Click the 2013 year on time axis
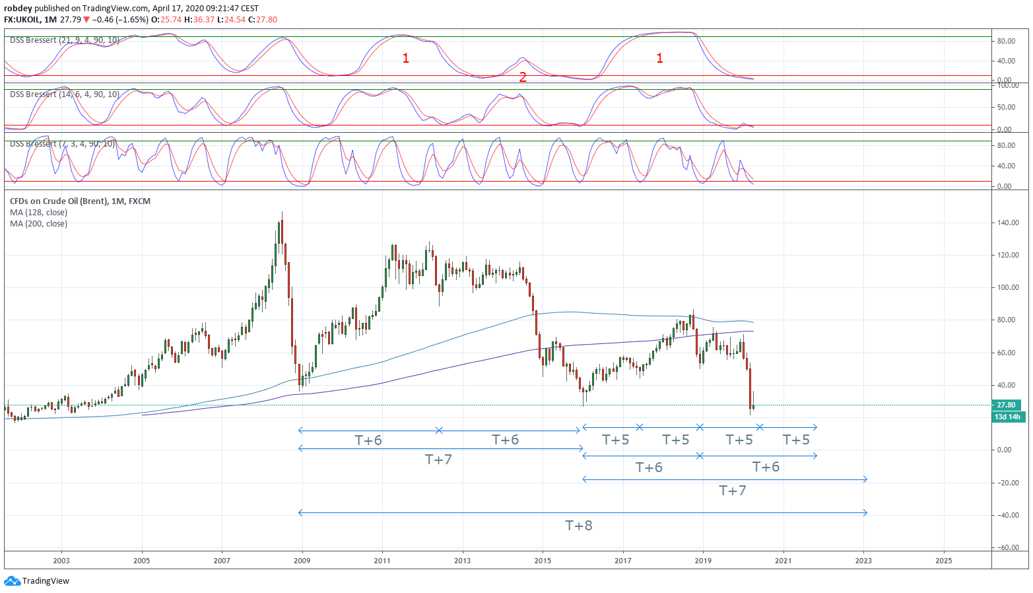The image size is (1033, 593). tap(463, 561)
